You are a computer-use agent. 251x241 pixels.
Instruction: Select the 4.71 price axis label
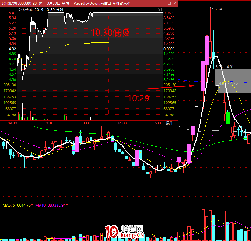[x=12, y=64]
